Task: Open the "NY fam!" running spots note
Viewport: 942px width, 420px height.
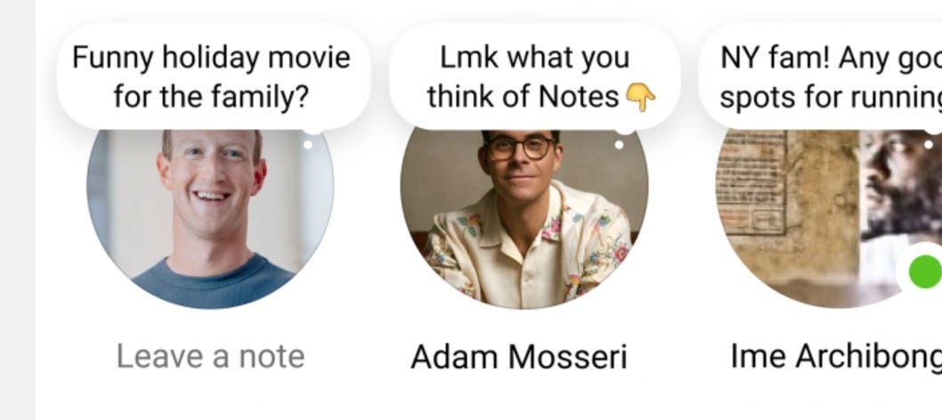Action: [x=820, y=77]
